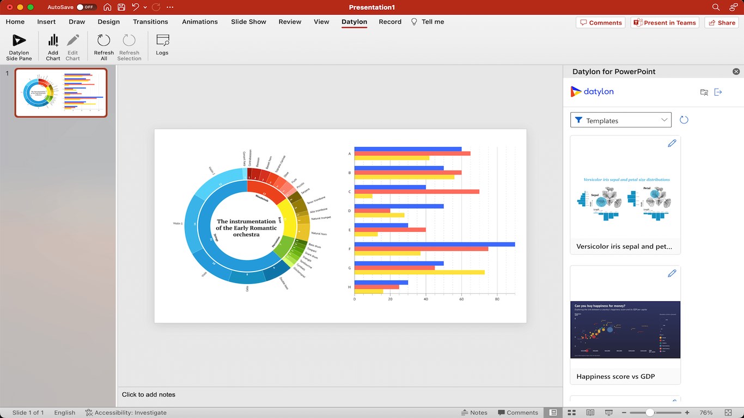Select the Datylon tab

click(354, 22)
